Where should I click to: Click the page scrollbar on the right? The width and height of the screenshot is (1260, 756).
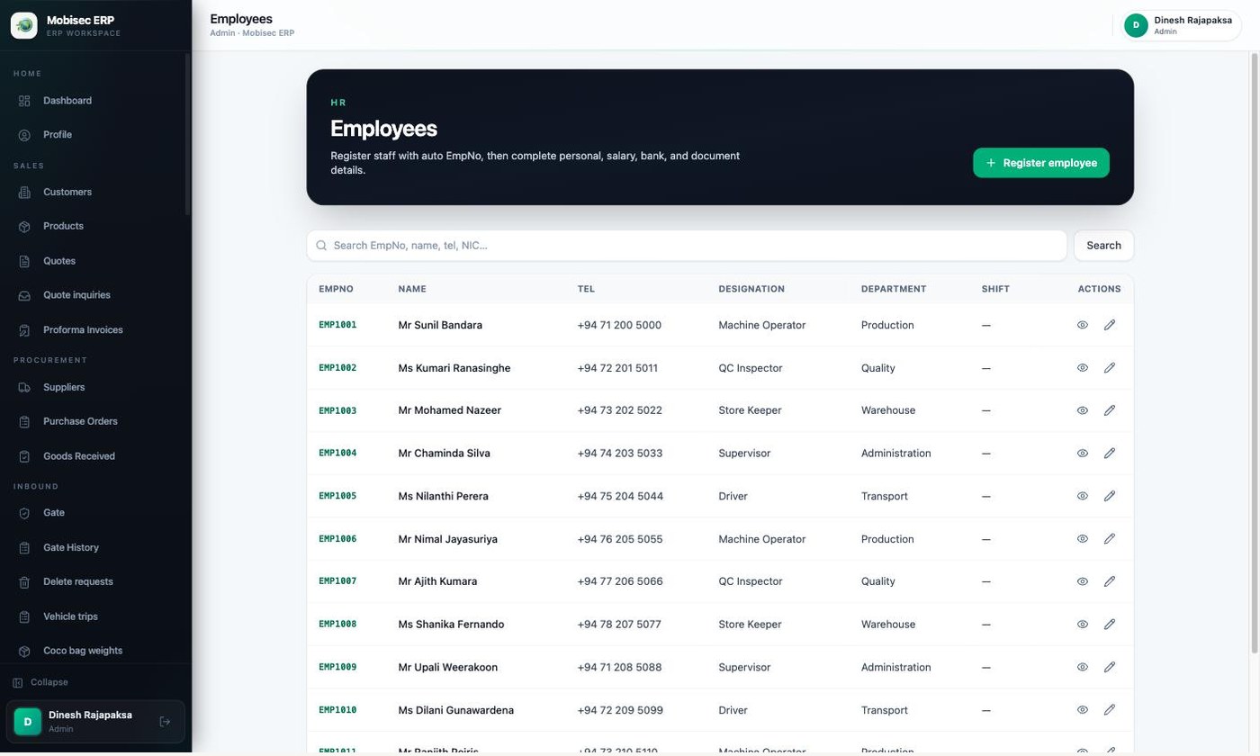pyautogui.click(x=1255, y=353)
